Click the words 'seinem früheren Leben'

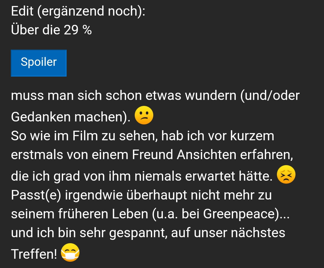79,214
